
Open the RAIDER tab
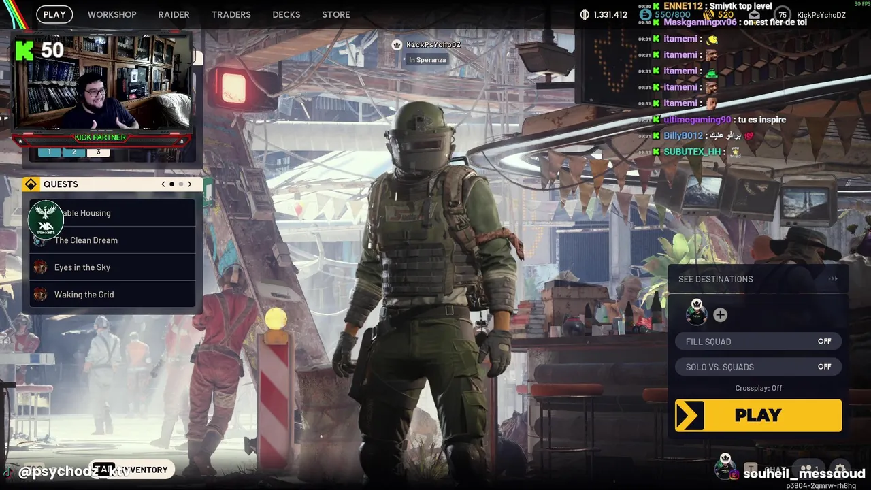coord(174,14)
